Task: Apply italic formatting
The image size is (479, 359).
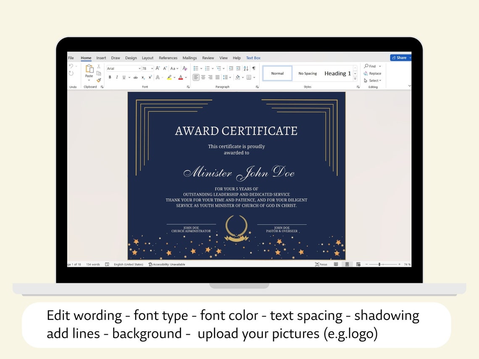Action: 117,77
